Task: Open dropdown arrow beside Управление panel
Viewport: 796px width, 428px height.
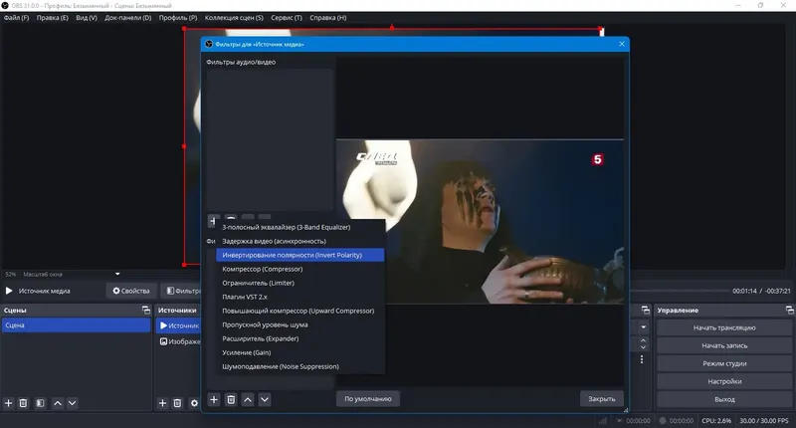Action: (x=644, y=327)
